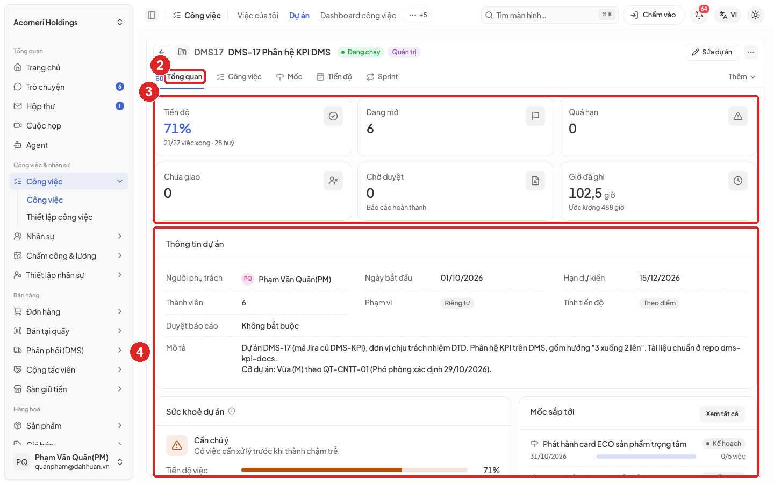Open the VI language switcher

(728, 15)
